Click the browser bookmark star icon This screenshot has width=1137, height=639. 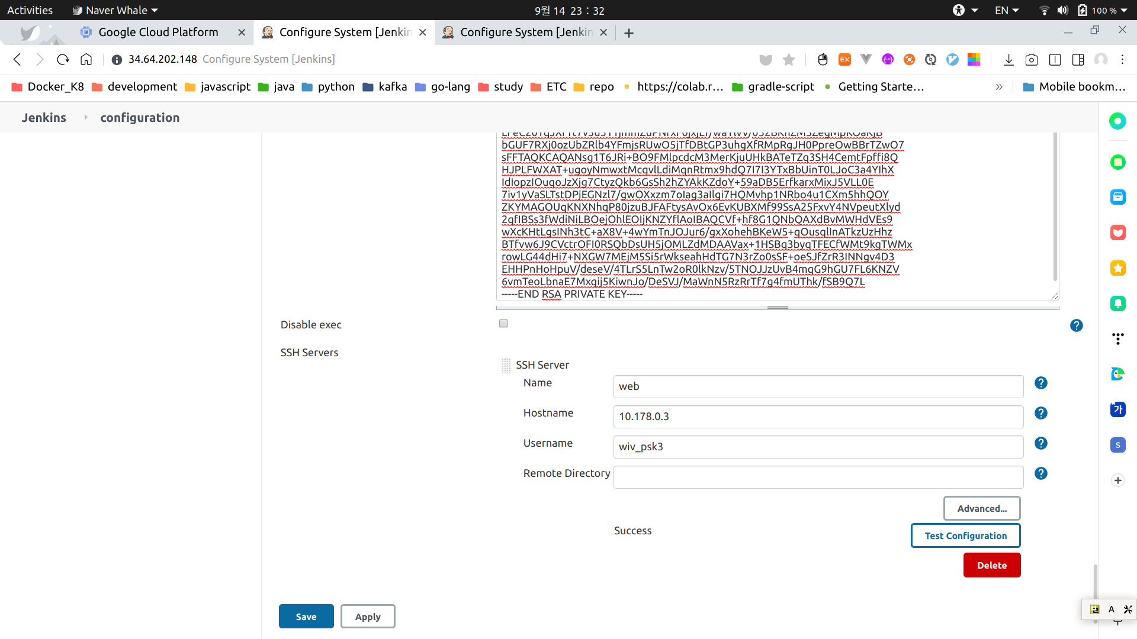point(788,59)
